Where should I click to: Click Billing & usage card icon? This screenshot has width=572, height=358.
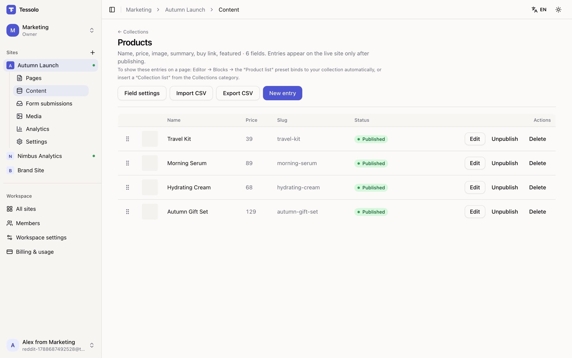10,252
